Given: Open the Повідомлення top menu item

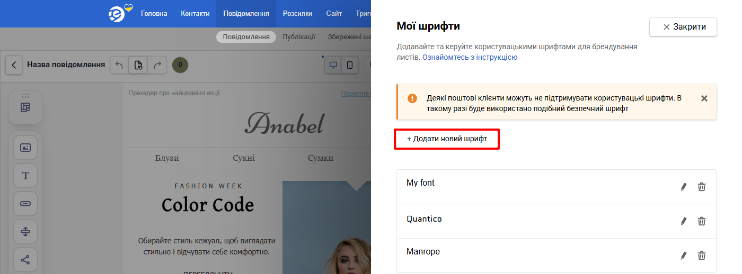Looking at the screenshot, I should (x=246, y=14).
